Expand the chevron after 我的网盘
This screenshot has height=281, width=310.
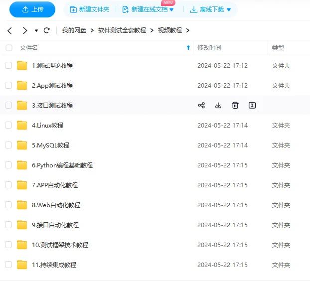(92, 30)
